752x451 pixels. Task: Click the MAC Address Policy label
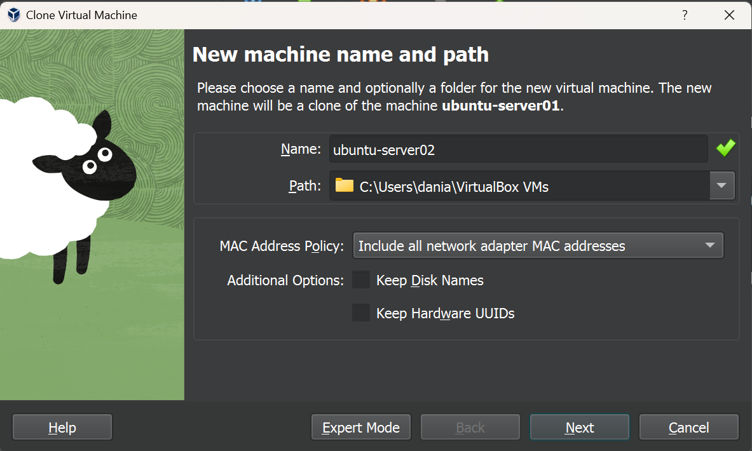click(281, 246)
